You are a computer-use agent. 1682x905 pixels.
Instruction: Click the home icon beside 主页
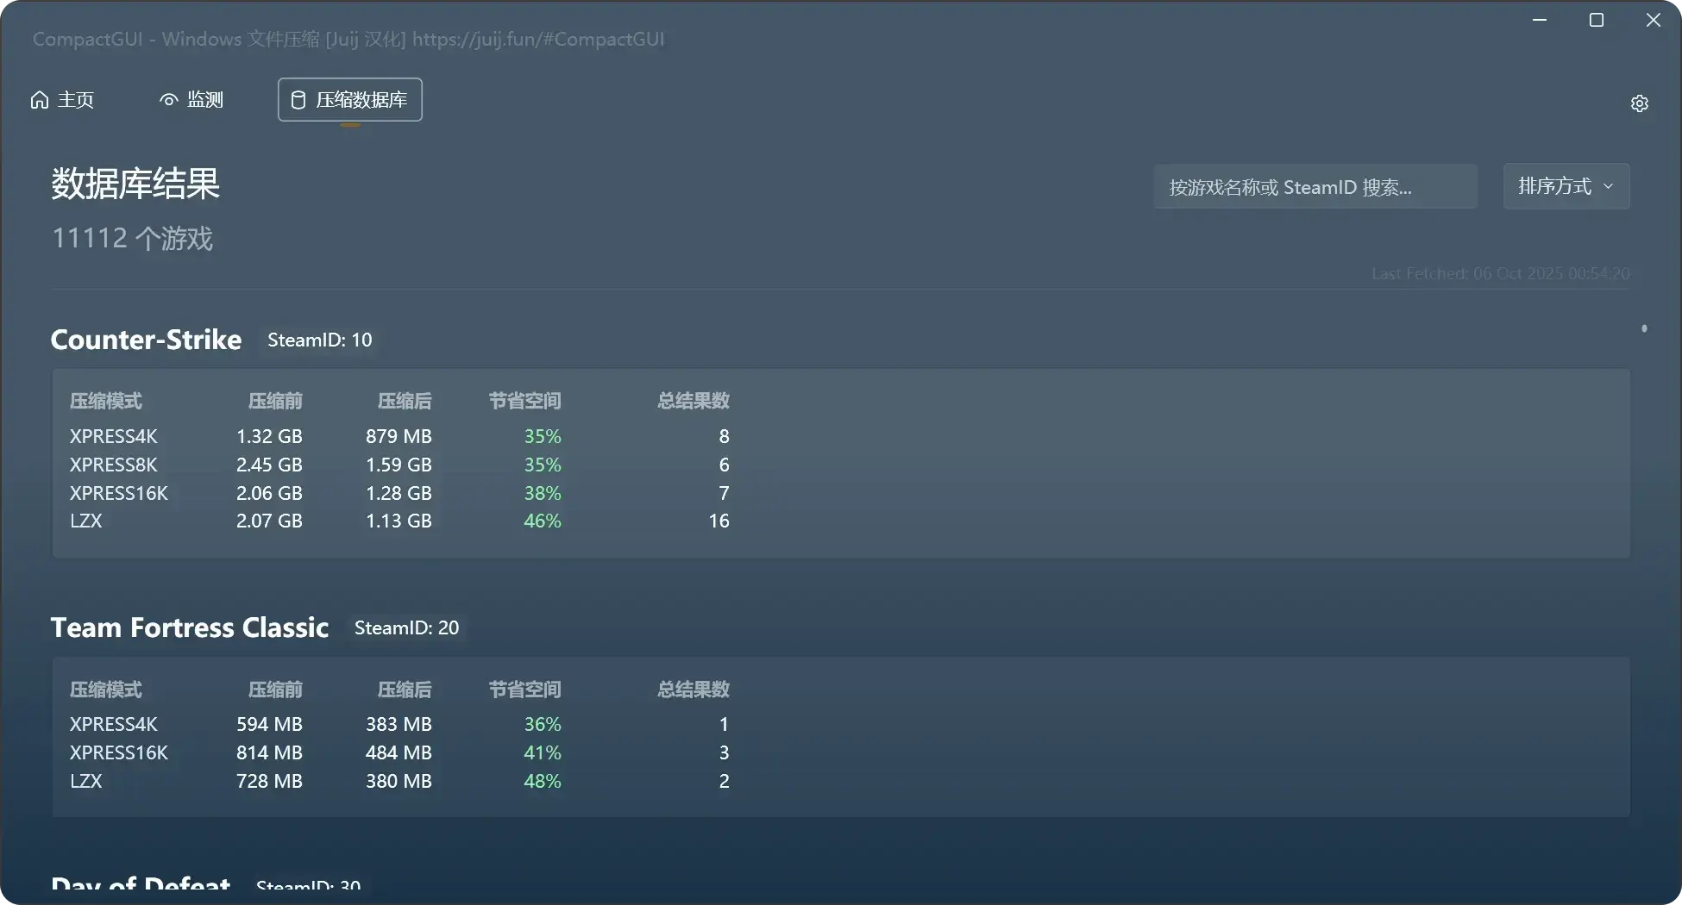[x=40, y=100]
